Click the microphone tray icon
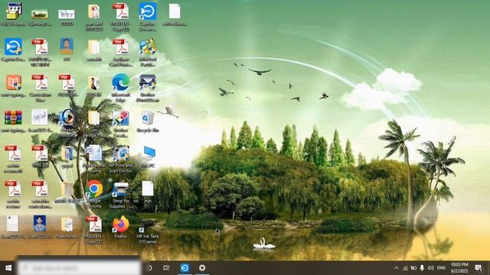 422,268
